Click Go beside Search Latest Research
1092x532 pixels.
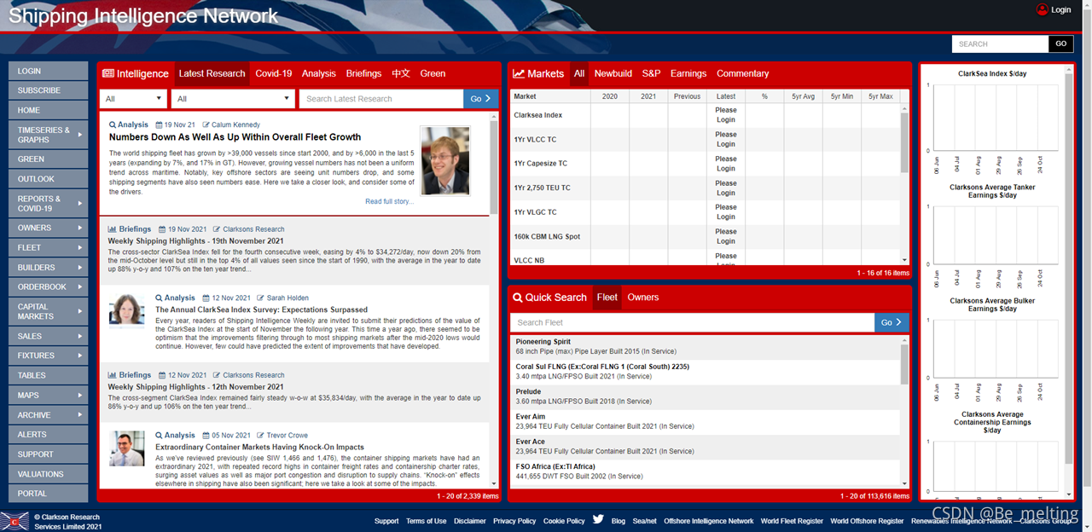pyautogui.click(x=481, y=99)
